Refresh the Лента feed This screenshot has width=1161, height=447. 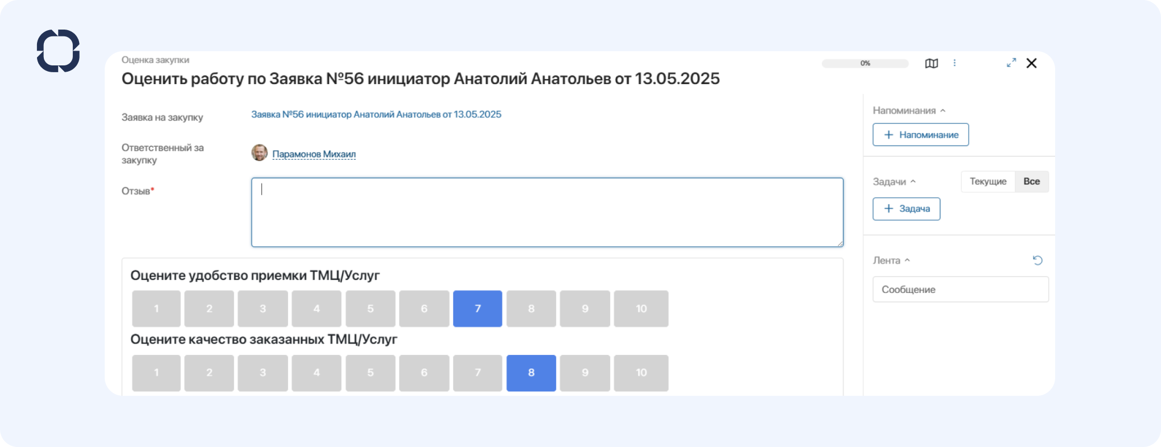[1038, 260]
